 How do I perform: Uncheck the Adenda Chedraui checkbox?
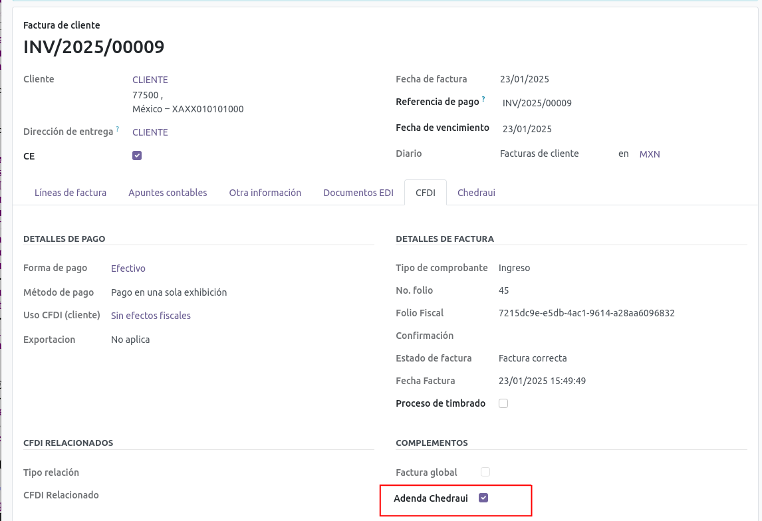[x=483, y=498]
